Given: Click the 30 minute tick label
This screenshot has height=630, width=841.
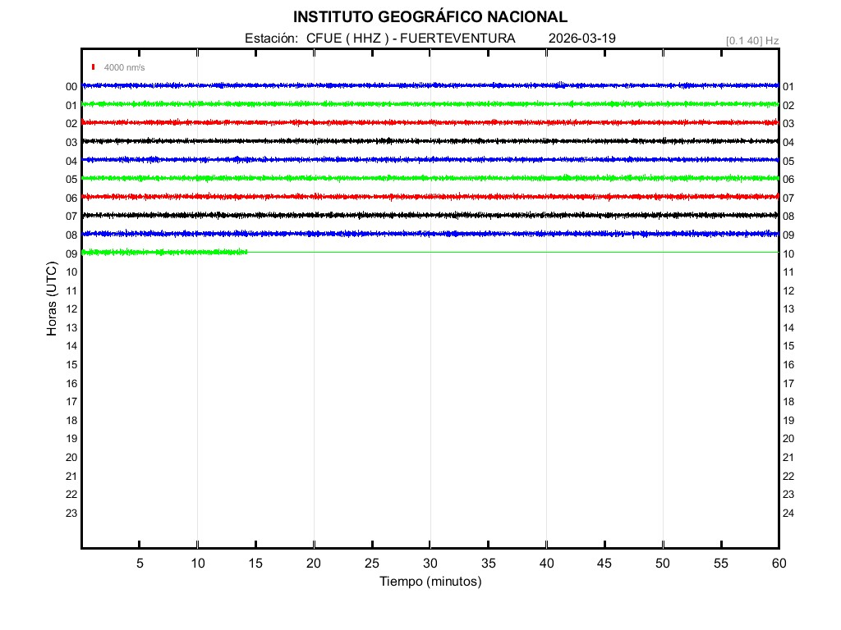Looking at the screenshot, I should click(x=430, y=564).
